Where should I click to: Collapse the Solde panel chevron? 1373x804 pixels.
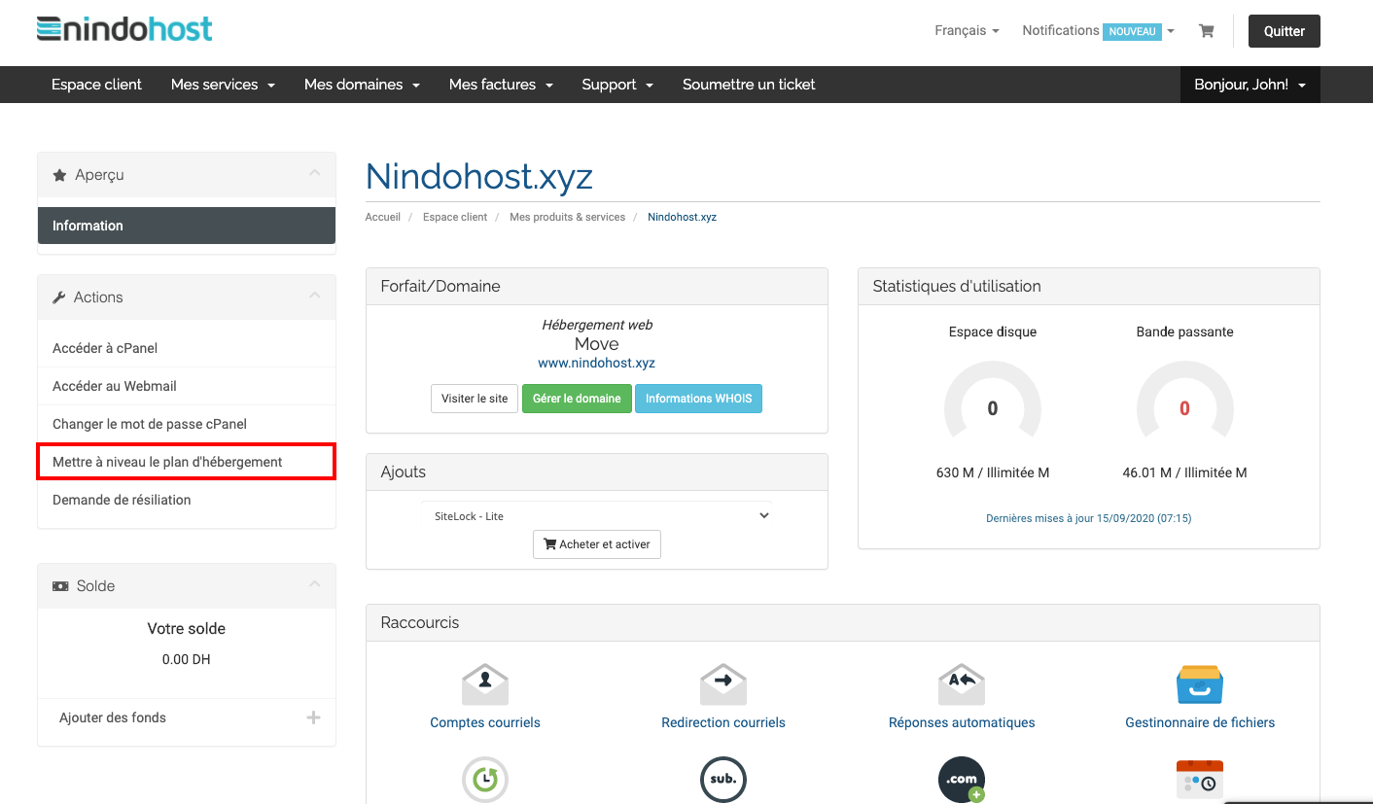pyautogui.click(x=314, y=584)
